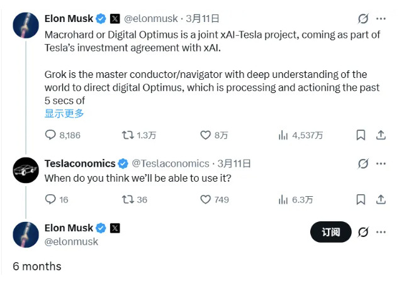Open the @Teslaconomics profile handle
The width and height of the screenshot is (404, 281).
coord(170,163)
